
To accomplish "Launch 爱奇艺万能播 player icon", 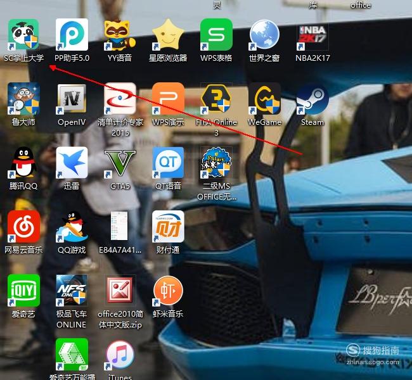I will 72,355.
